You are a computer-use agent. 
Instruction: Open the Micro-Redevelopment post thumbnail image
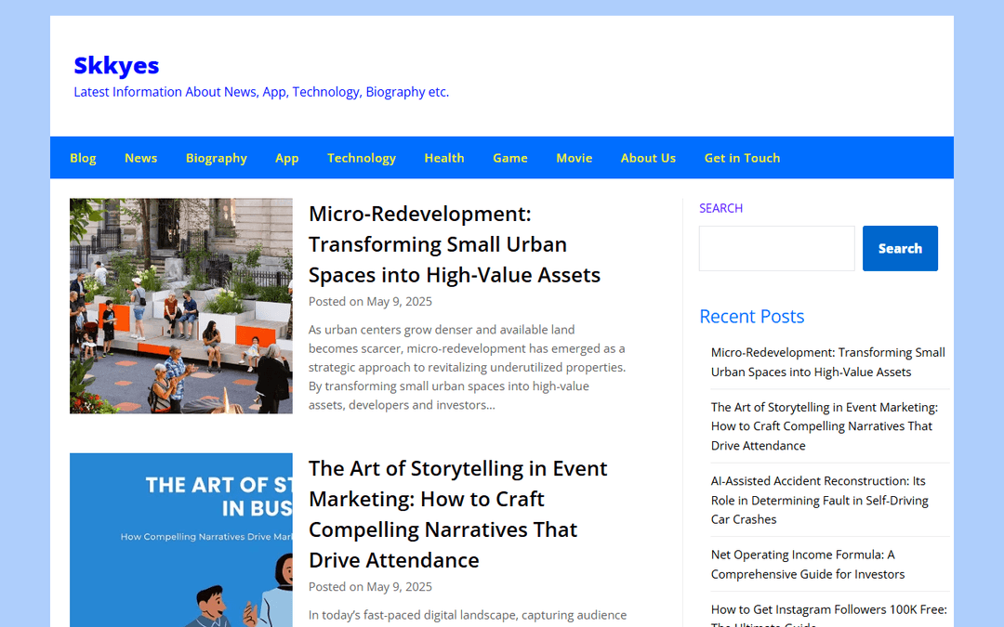pyautogui.click(x=181, y=306)
